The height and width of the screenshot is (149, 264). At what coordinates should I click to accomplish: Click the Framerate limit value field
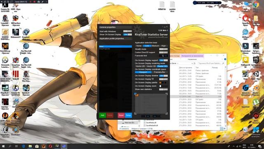[163, 56]
